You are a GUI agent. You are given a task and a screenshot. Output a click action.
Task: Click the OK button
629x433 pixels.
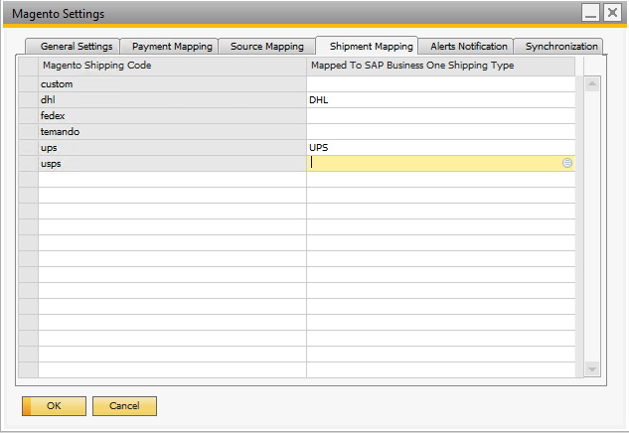(x=54, y=406)
